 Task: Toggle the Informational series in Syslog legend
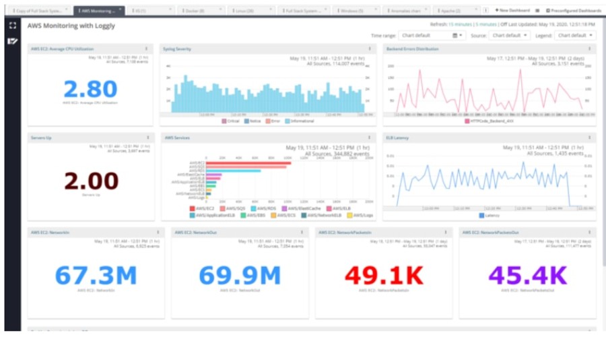tap(300, 121)
